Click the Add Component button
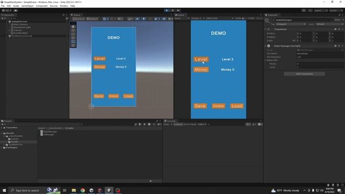 304,74
